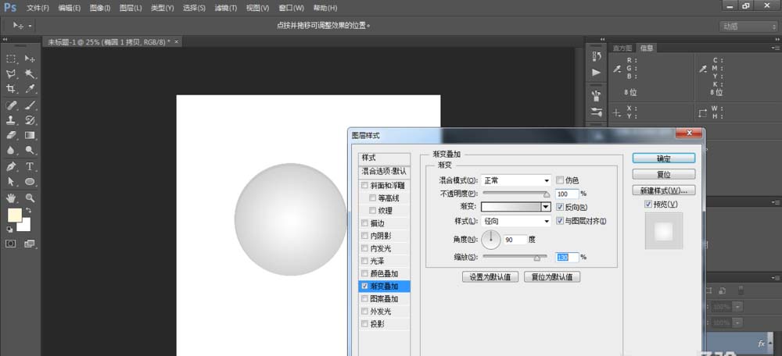This screenshot has height=356, width=782.
Task: Open the 混合模式 blend mode dropdown
Action: pos(515,180)
